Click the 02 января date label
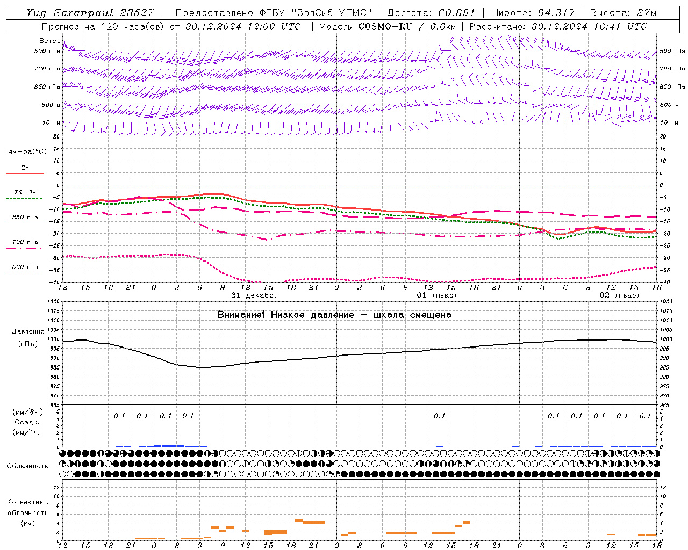Viewport: 688px width, 550px height. [x=620, y=295]
